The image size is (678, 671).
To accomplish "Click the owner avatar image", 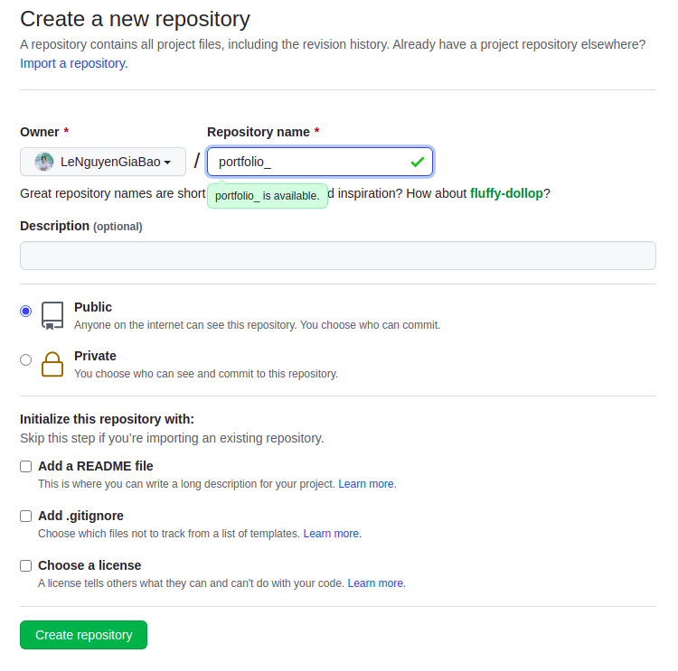I will coord(43,163).
